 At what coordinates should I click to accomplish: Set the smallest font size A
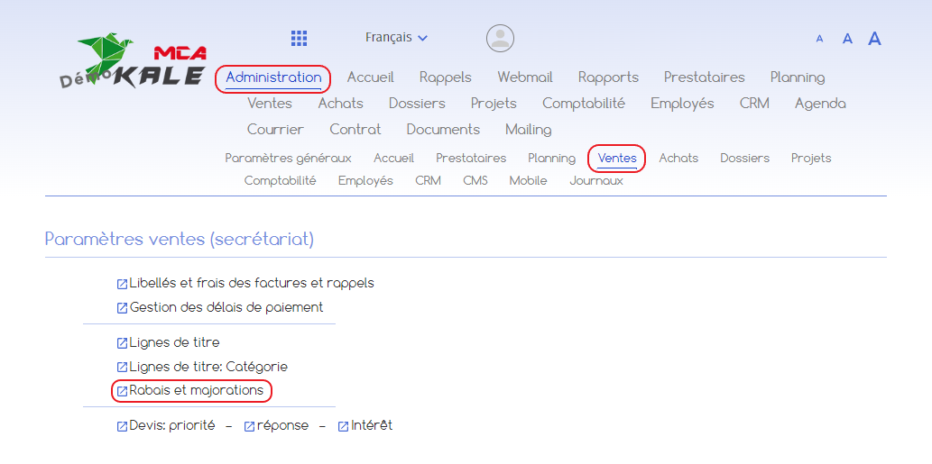[x=819, y=39]
